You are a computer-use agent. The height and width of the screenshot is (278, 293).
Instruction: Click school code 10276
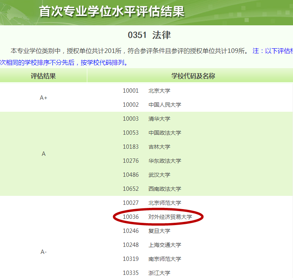[131, 161]
